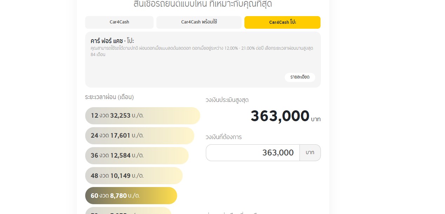Click the small บาท text after the large amount
This screenshot has width=445, height=214.
316,119
